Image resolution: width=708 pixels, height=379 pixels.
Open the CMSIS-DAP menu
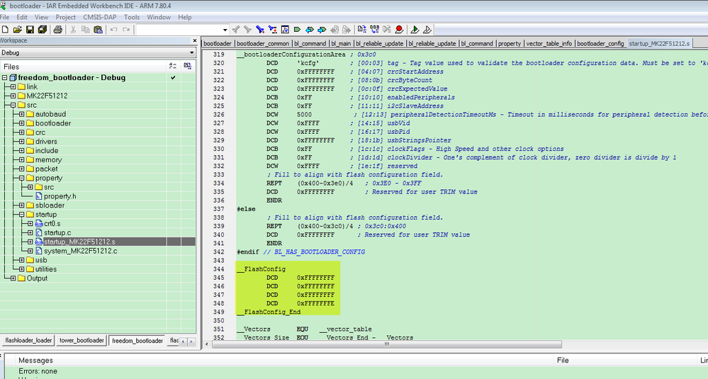[x=99, y=17]
